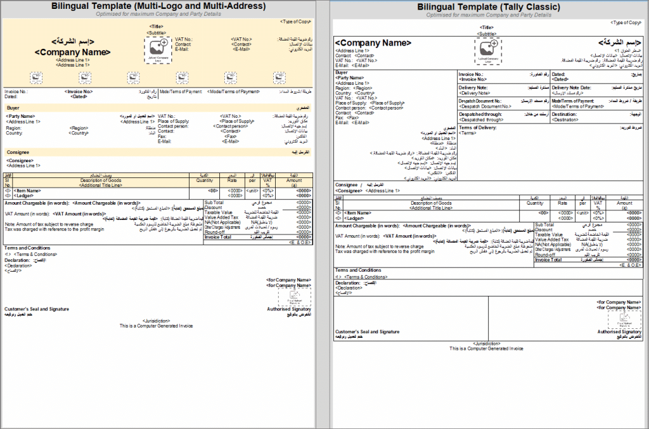Open the Bilingual Template (Tally Classic) title
Image resolution: width=649 pixels, height=429 pixels.
pos(489,7)
